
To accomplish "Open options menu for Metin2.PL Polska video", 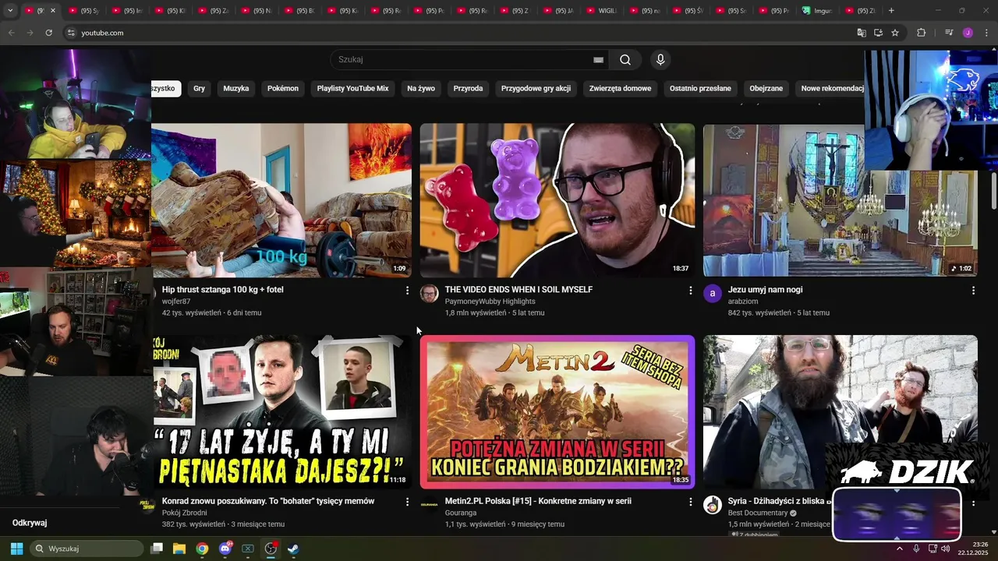I will [690, 502].
